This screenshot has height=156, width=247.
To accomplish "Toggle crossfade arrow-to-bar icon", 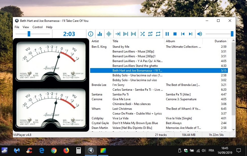I will coord(118,34).
